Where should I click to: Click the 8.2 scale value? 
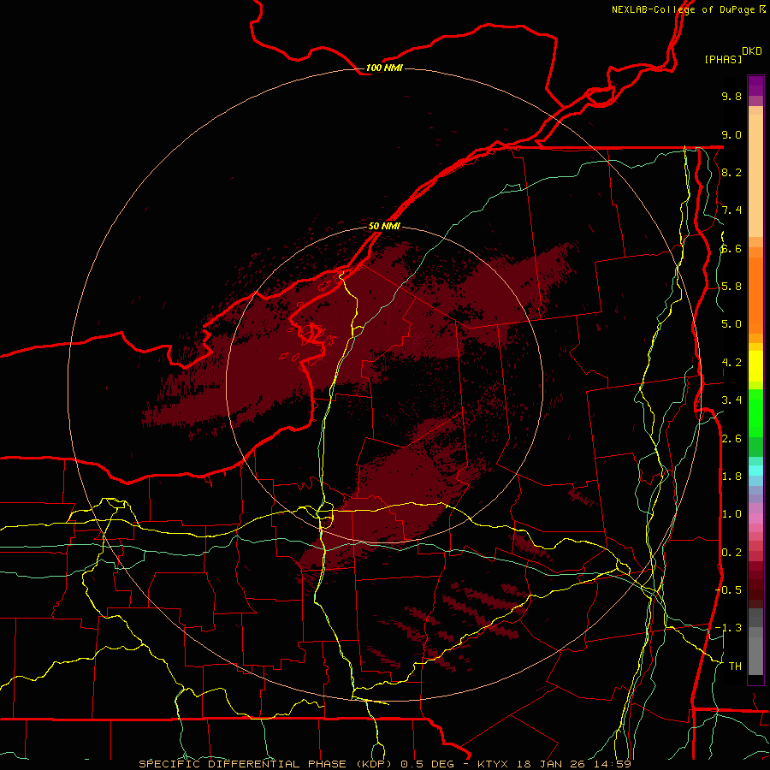(x=731, y=172)
